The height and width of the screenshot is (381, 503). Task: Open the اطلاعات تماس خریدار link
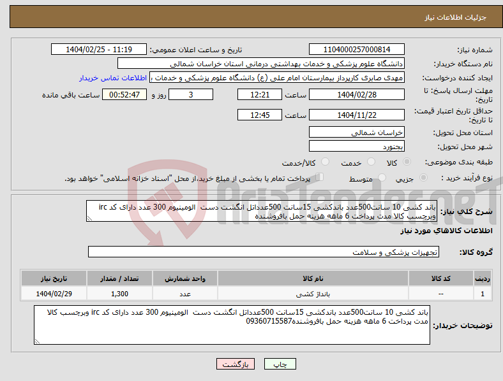[x=113, y=78]
